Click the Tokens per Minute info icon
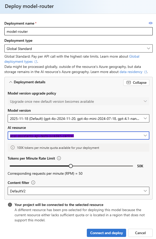Screen dimensions: 156x239 click(59, 158)
